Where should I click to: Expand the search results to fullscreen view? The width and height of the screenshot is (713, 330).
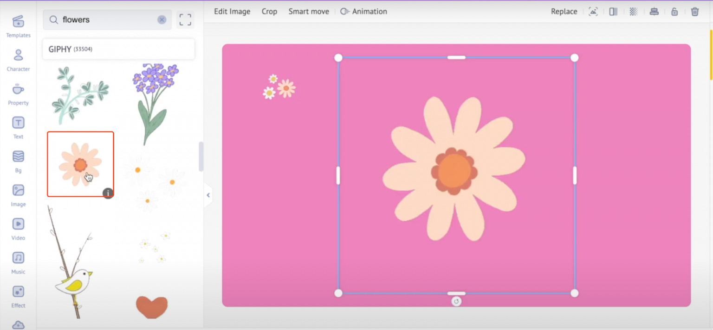pos(185,19)
